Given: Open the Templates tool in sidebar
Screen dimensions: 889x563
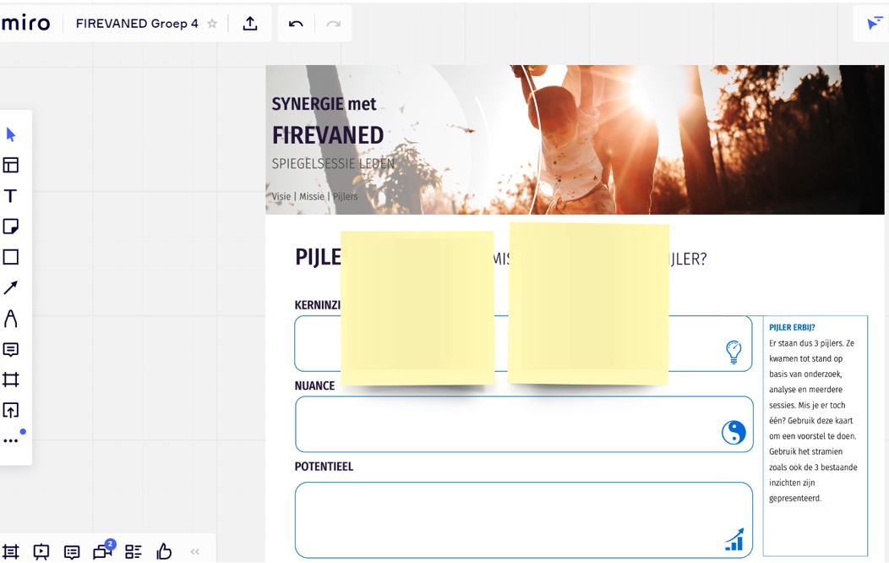Looking at the screenshot, I should pyautogui.click(x=11, y=166).
